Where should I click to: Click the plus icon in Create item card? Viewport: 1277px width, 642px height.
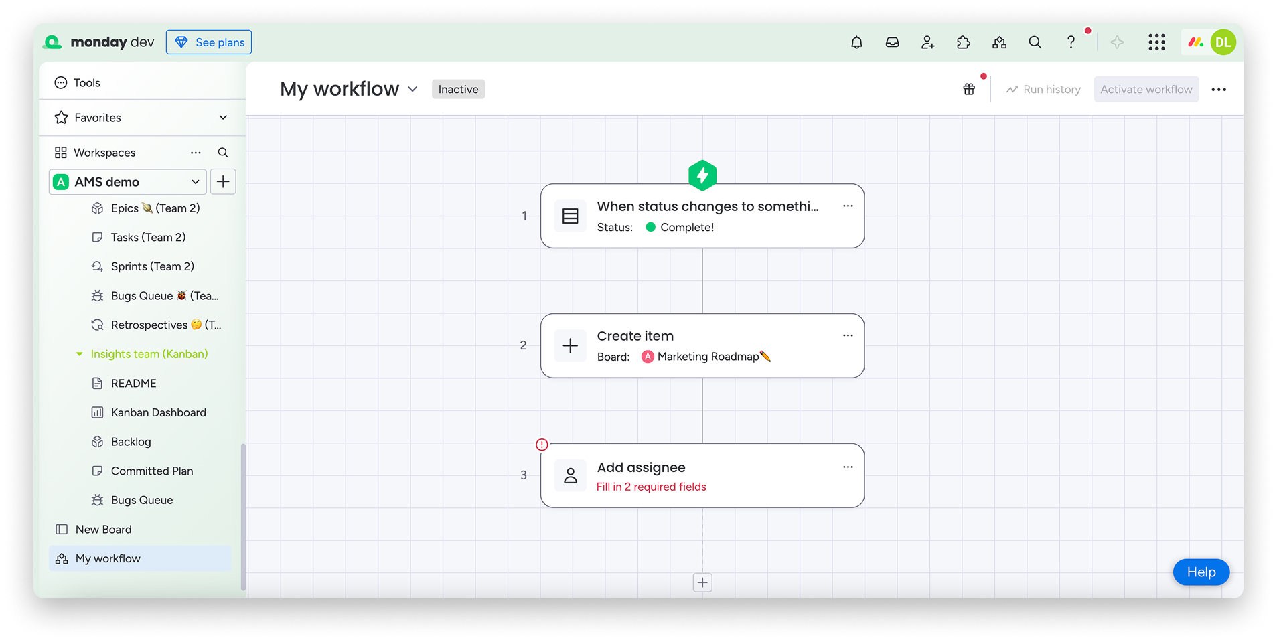(571, 345)
